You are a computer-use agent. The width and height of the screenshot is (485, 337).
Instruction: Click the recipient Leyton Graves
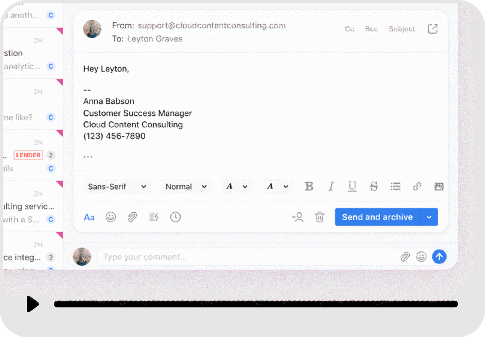(x=155, y=39)
